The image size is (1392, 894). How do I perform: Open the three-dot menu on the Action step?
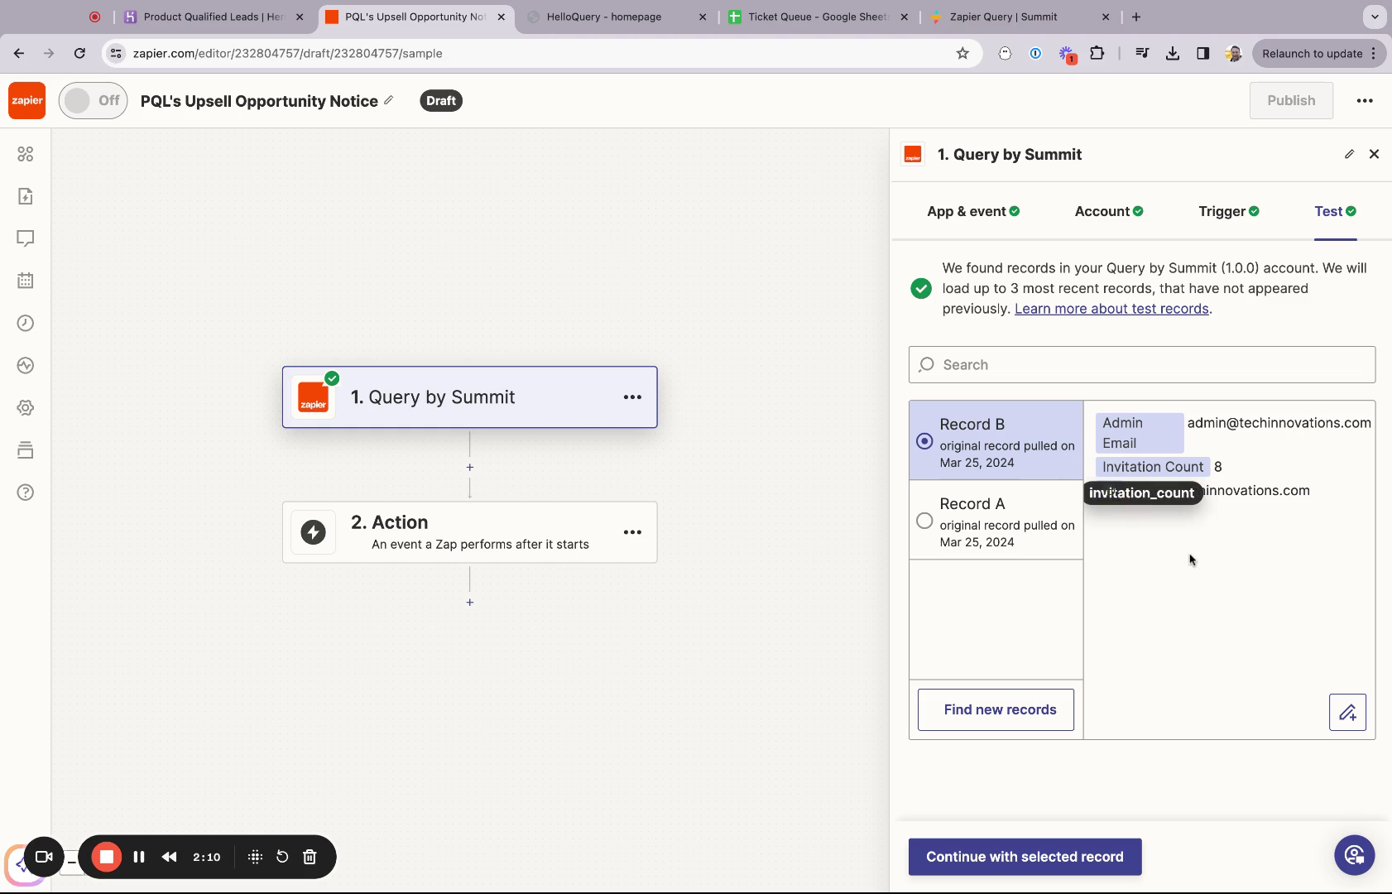[x=632, y=532]
